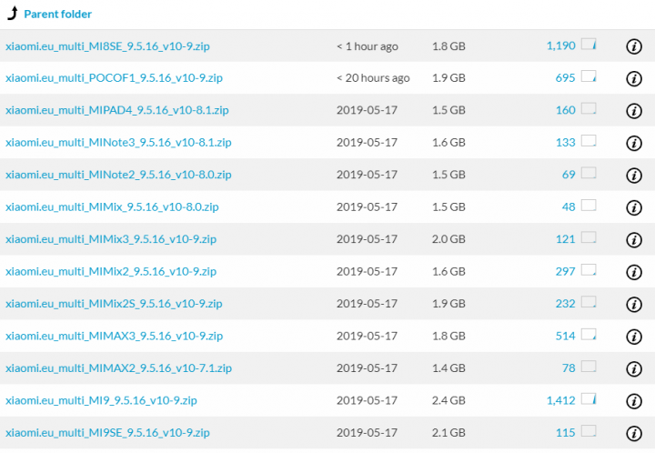Click the 160 download count
Screen dimensions: 655x453
pos(566,110)
